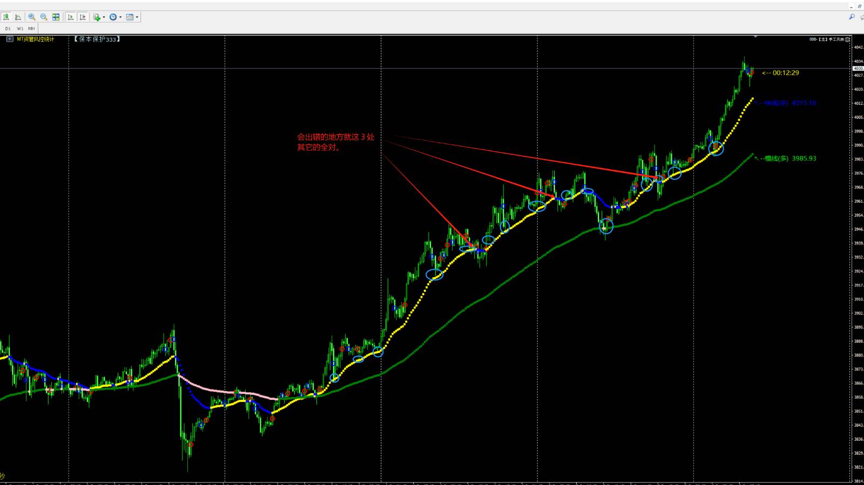864x485 pixels.
Task: Open the periodicity clock icon
Action: (x=113, y=17)
